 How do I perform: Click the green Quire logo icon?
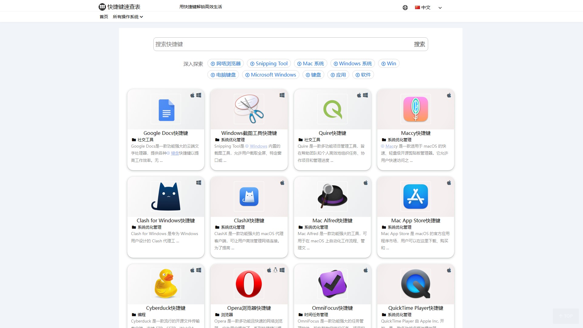[332, 109]
